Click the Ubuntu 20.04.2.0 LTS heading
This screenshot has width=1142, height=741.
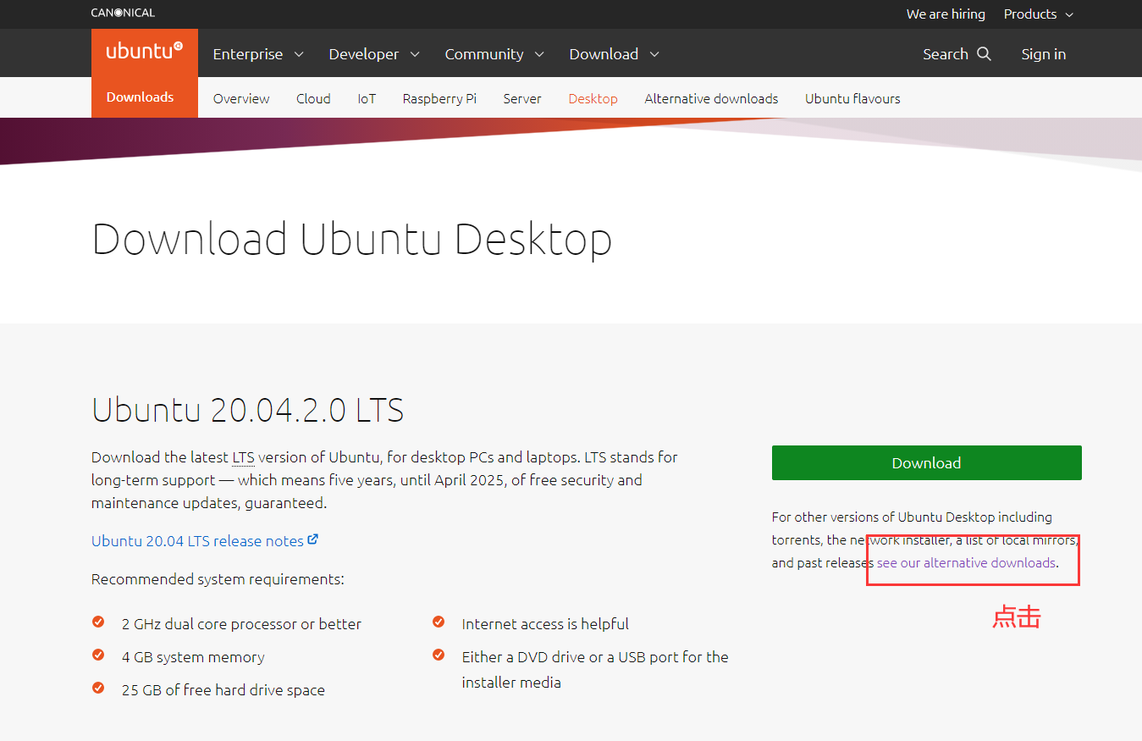coord(247,410)
